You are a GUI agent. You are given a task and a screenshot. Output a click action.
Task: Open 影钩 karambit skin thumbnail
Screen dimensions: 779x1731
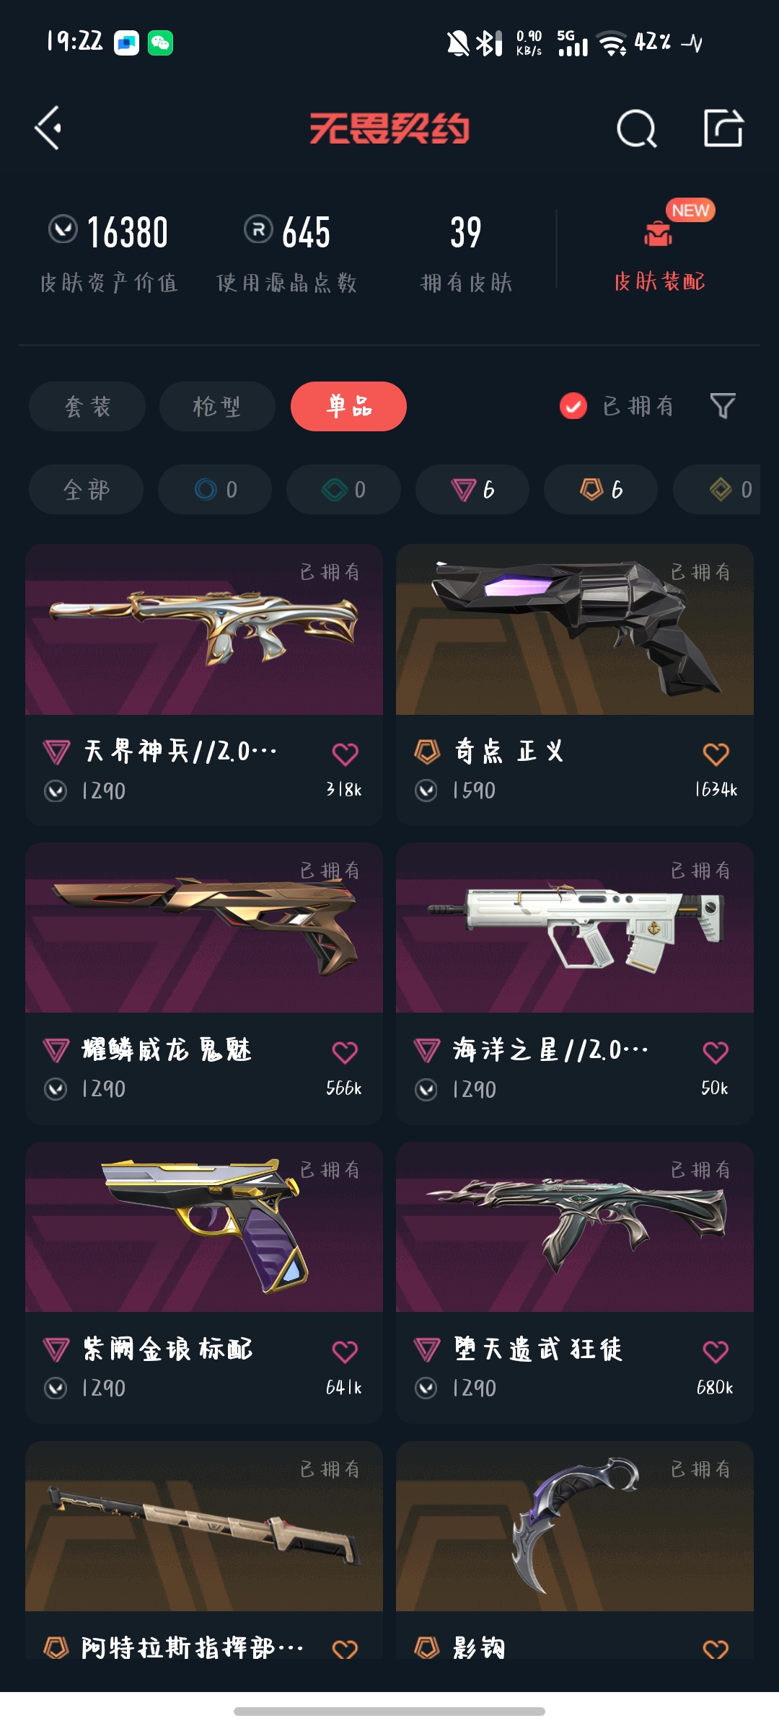tap(575, 1526)
